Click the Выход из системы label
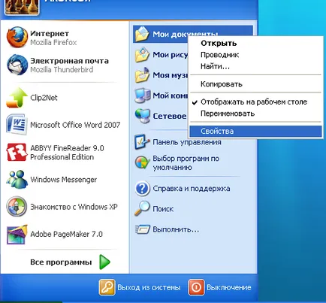The image size is (326, 303). (149, 287)
